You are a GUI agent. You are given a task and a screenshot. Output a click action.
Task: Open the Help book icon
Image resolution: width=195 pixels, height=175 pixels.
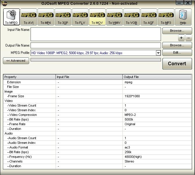tap(183, 17)
